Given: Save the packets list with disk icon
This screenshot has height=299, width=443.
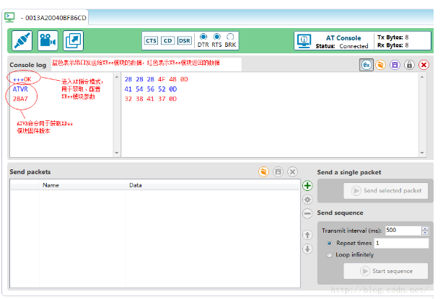Looking at the screenshot, I should tap(278, 171).
